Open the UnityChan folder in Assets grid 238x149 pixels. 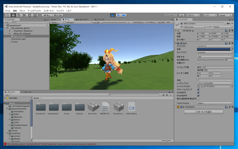[x=79, y=108]
